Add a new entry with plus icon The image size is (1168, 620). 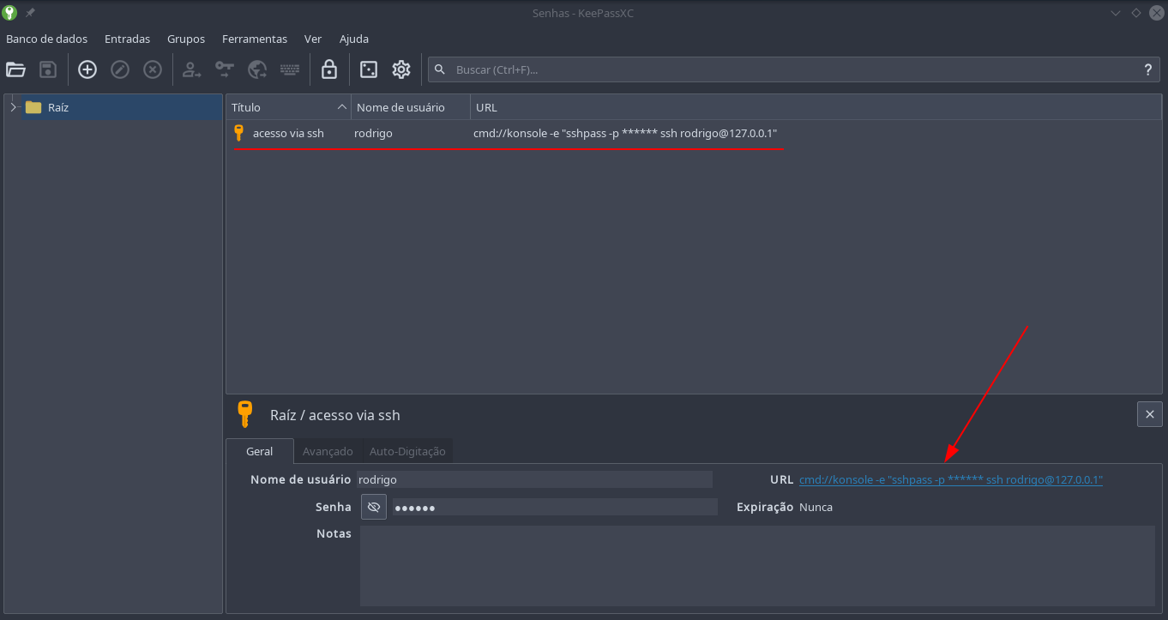tap(87, 69)
